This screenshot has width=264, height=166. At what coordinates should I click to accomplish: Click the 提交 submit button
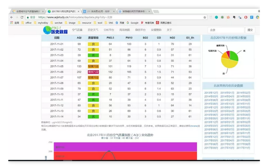point(250,30)
